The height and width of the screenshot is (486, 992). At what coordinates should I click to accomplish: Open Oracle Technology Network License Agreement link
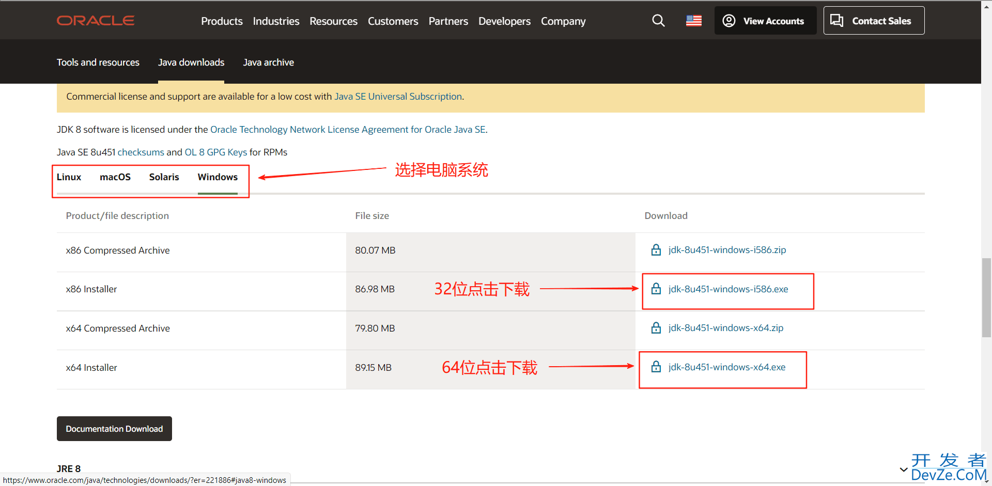[348, 130]
